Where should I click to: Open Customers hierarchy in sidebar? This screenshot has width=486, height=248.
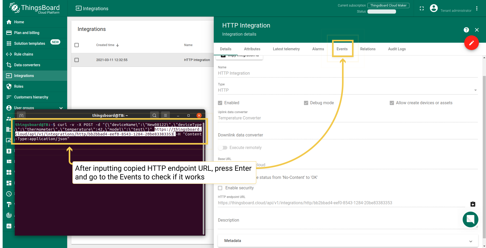pos(35,97)
